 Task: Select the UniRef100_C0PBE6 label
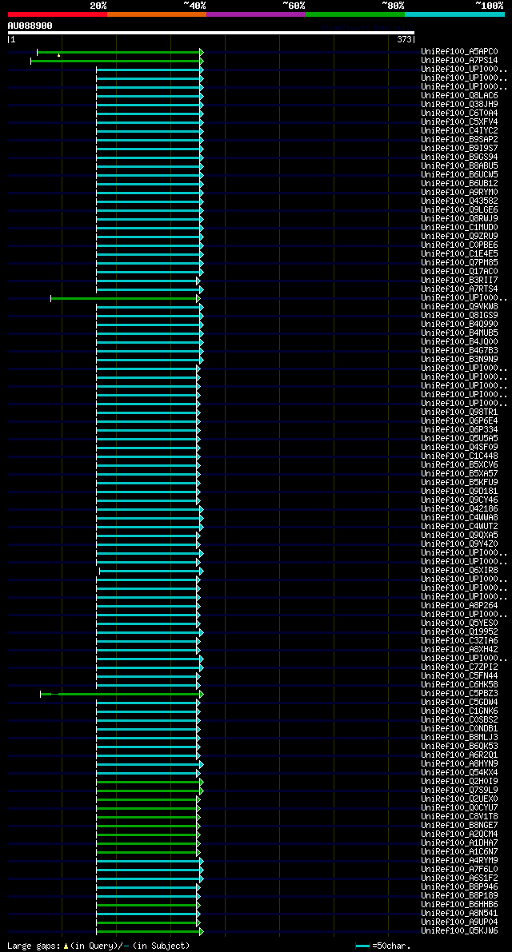(x=459, y=245)
